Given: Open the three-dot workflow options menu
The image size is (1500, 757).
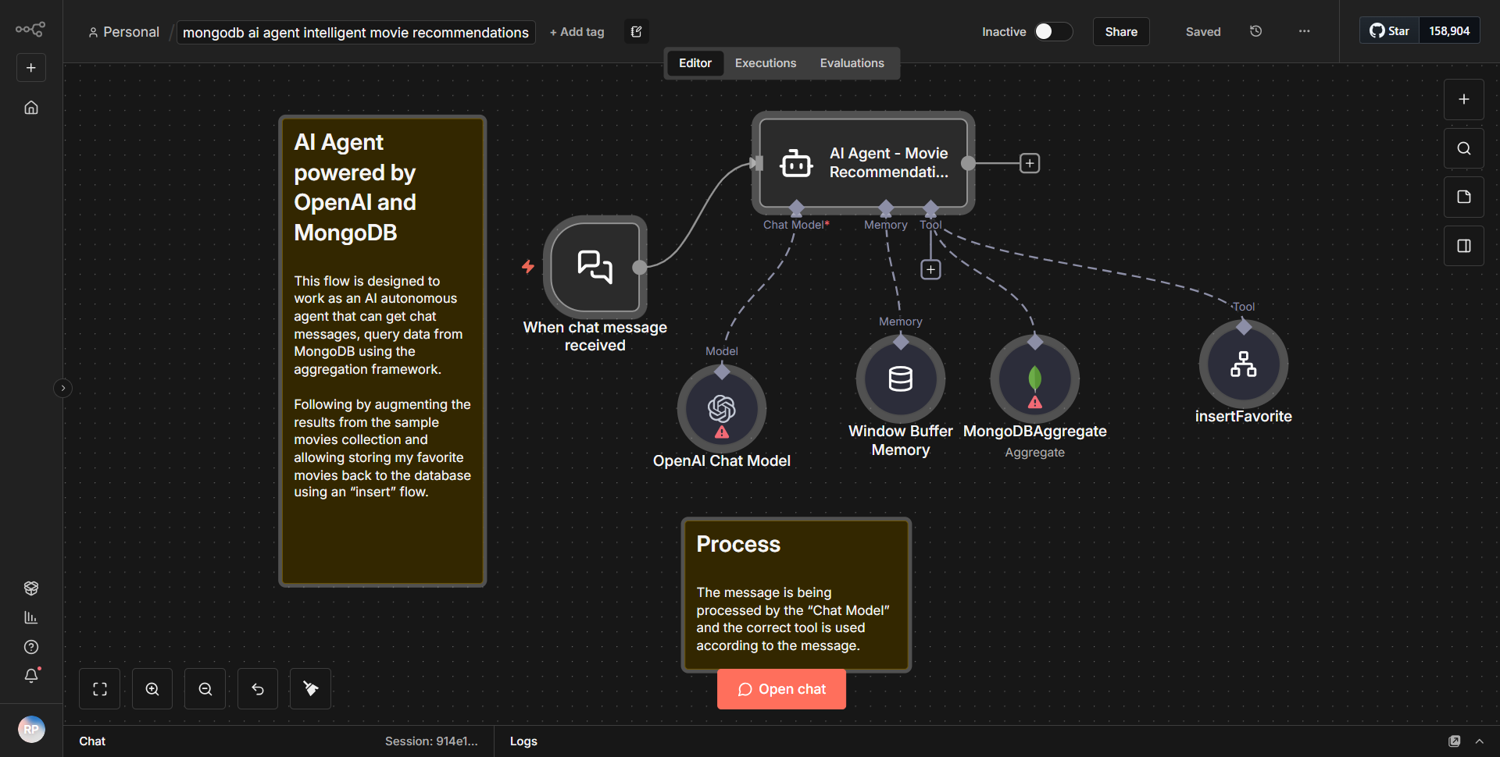Looking at the screenshot, I should [1304, 31].
